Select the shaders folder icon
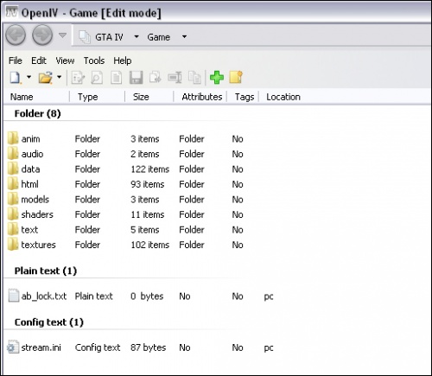The image size is (432, 376). (13, 213)
